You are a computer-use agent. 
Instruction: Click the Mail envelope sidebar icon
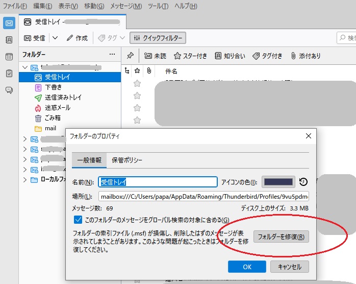pyautogui.click(x=9, y=23)
